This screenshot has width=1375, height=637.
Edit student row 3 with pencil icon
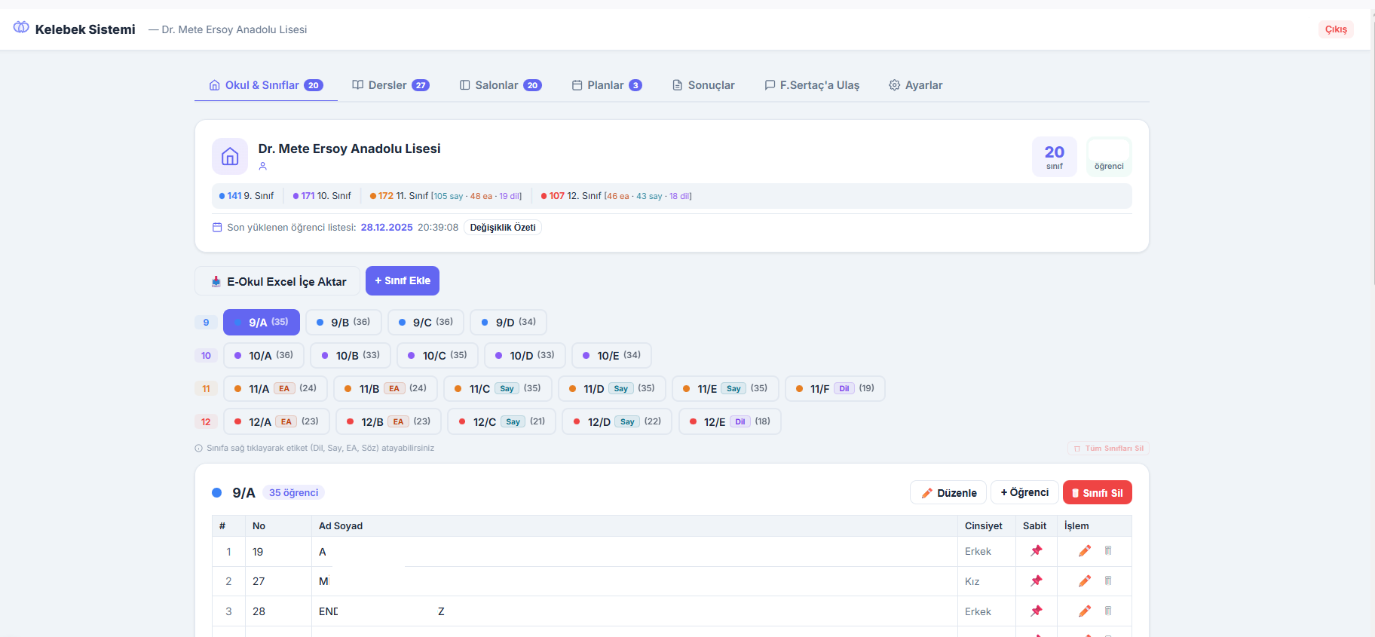[1084, 611]
